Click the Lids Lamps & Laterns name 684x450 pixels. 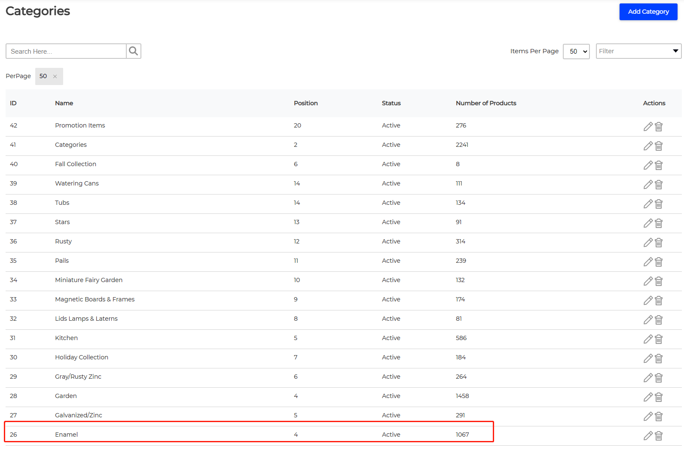pyautogui.click(x=86, y=319)
